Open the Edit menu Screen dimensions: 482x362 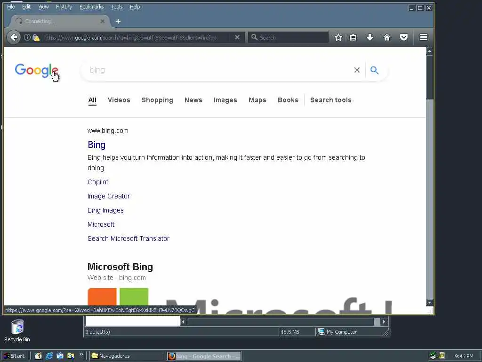[x=26, y=7]
